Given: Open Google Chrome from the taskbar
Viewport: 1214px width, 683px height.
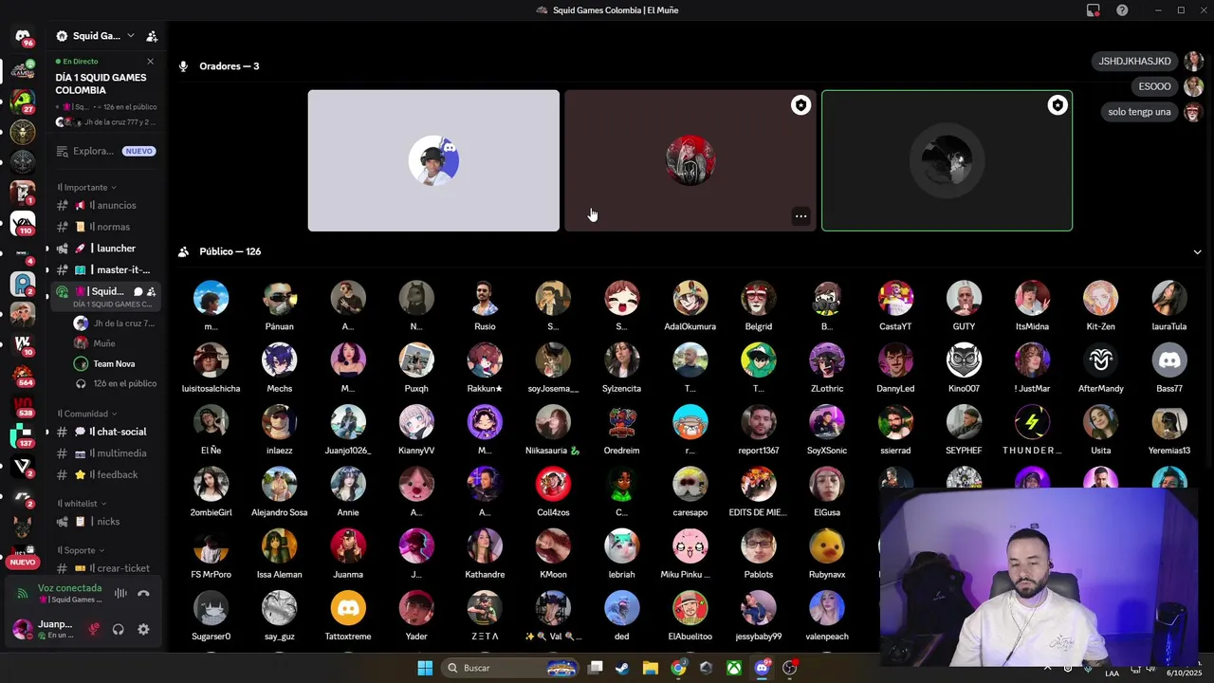Looking at the screenshot, I should point(678,668).
